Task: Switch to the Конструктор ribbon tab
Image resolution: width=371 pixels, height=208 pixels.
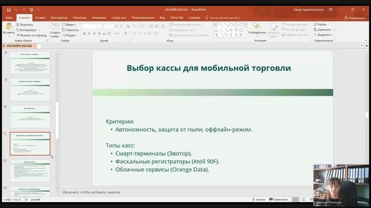Action: [59, 18]
